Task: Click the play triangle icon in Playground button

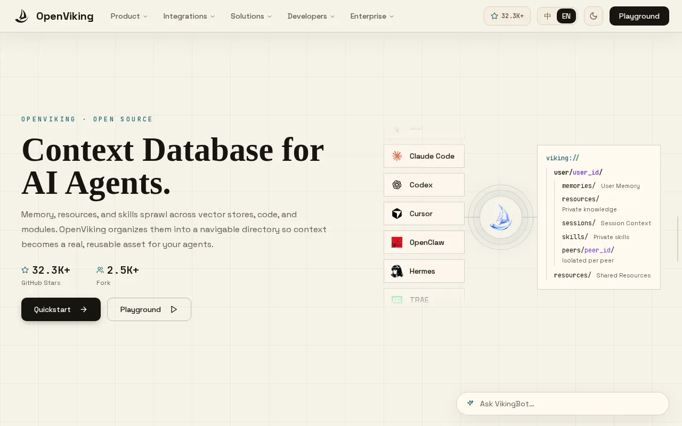Action: [174, 309]
